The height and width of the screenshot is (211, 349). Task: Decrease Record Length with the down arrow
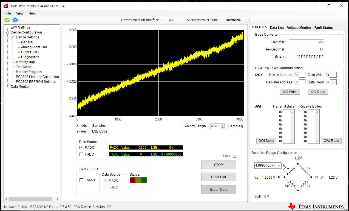pos(223,127)
